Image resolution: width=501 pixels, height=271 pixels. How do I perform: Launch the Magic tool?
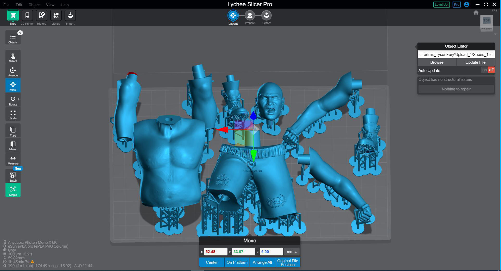pos(13,190)
